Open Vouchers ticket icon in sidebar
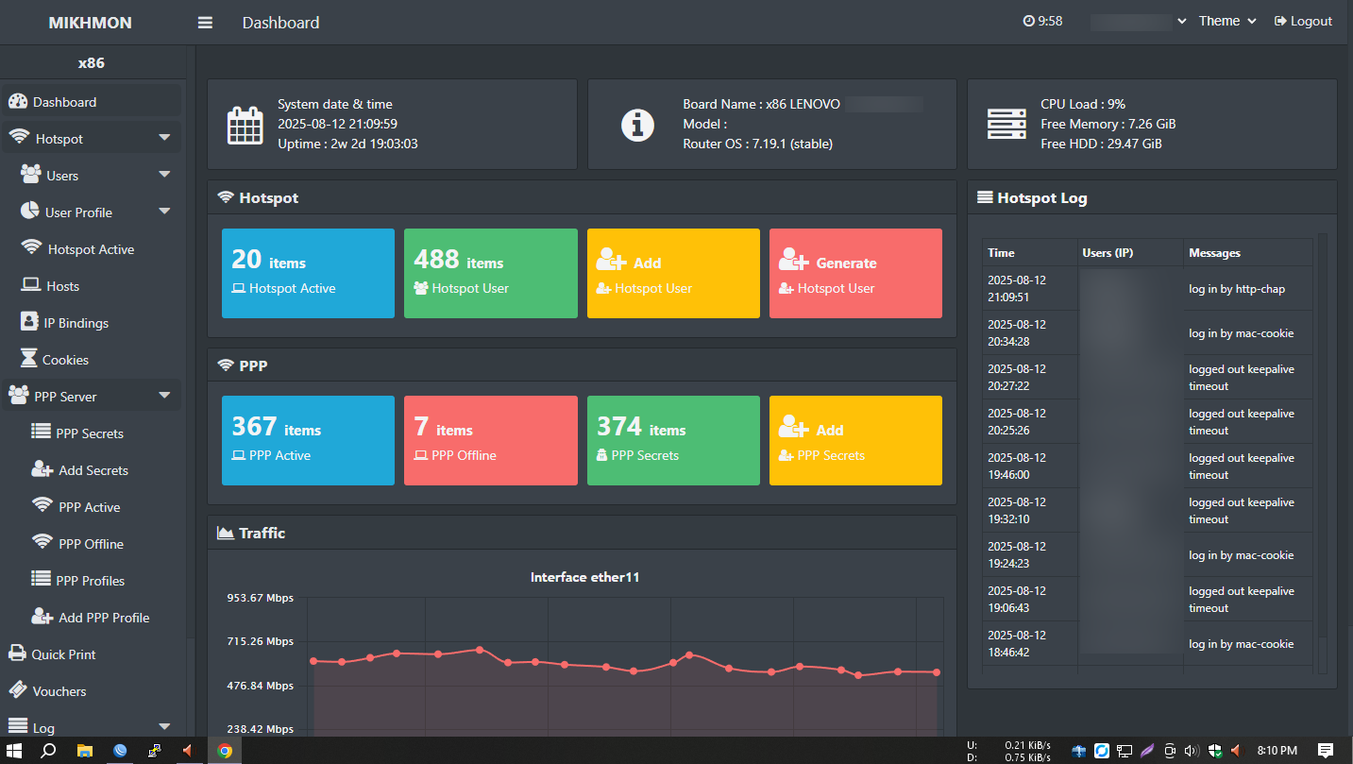The width and height of the screenshot is (1353, 764). [17, 691]
